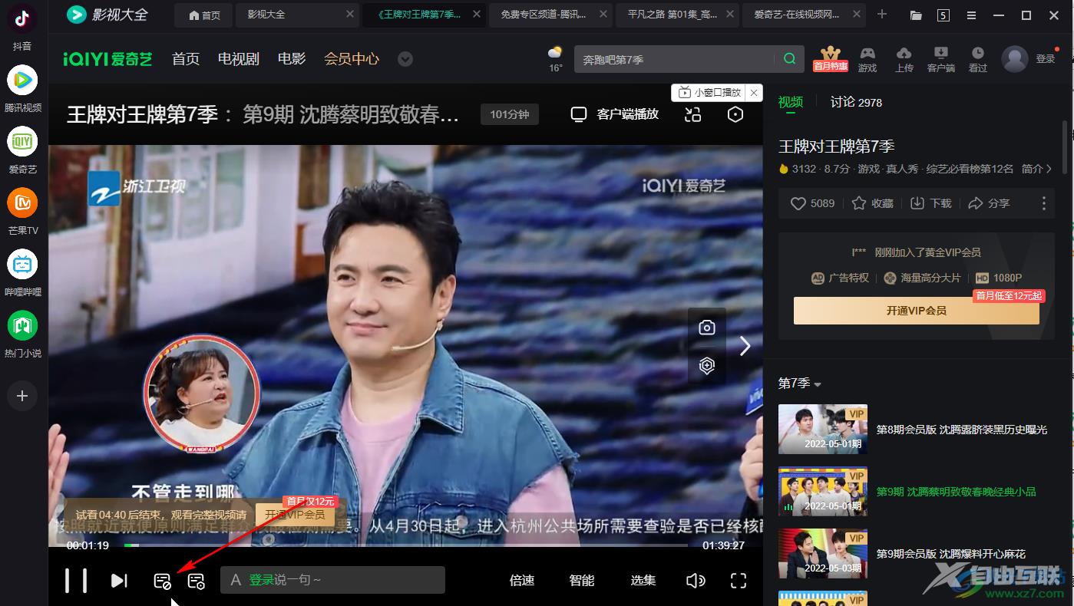
Task: Open the 看过 watch history icon
Action: pos(978,58)
